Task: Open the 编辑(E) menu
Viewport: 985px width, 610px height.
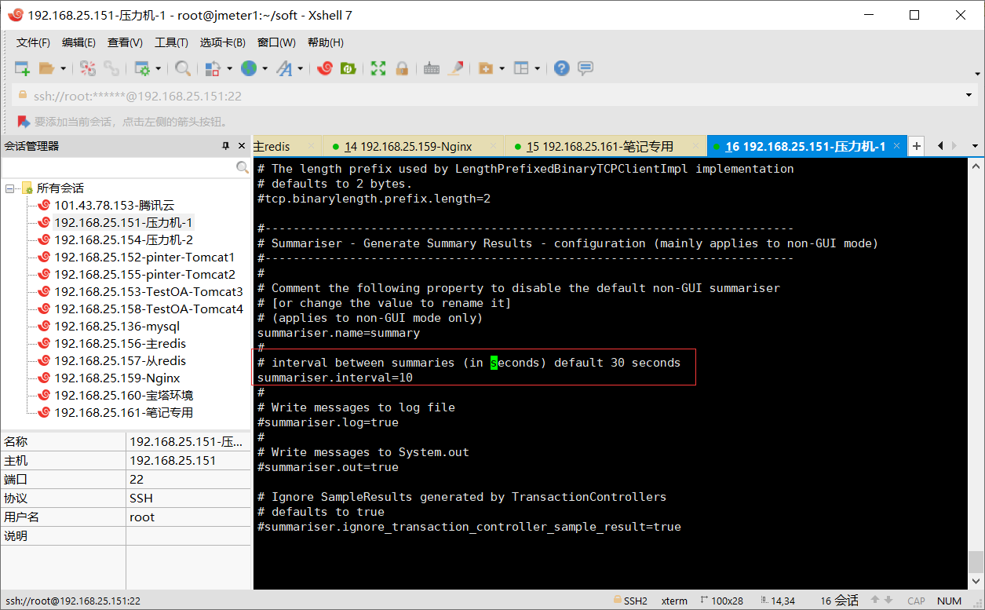Action: pos(78,42)
